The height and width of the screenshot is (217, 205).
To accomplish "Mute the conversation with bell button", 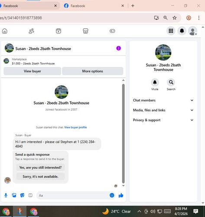I will (155, 82).
